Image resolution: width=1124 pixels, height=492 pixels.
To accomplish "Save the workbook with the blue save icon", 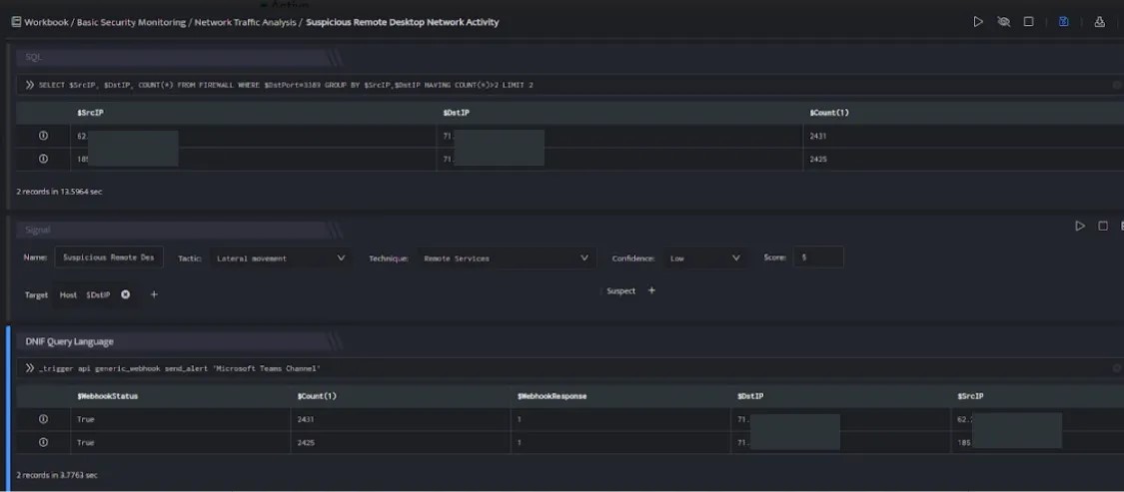I will [x=1064, y=22].
